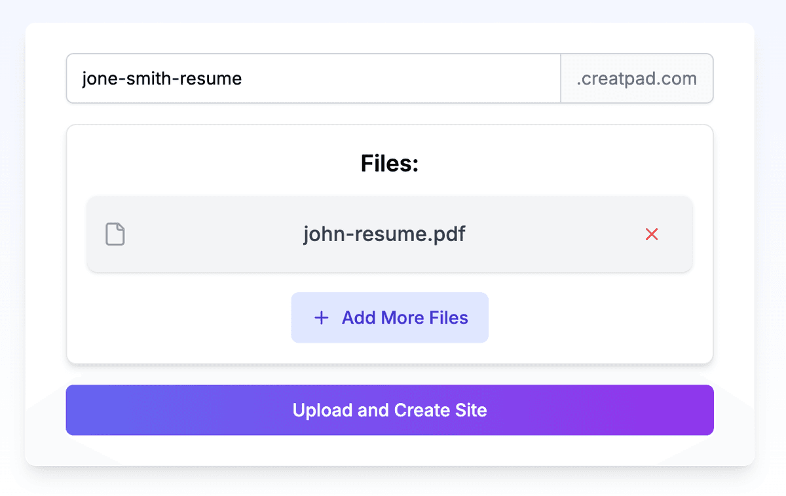Screen dimensions: 786x496
Task: Click the document file icon beside john-resume.pdf
Action: click(115, 234)
